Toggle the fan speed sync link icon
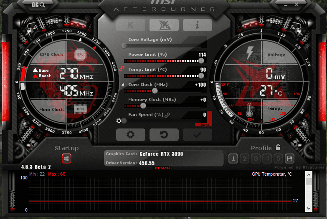 click(167, 115)
